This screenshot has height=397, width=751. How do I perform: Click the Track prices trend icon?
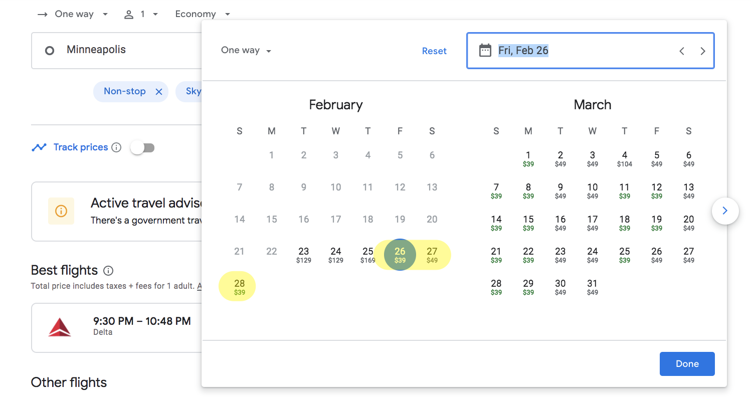[x=39, y=147]
